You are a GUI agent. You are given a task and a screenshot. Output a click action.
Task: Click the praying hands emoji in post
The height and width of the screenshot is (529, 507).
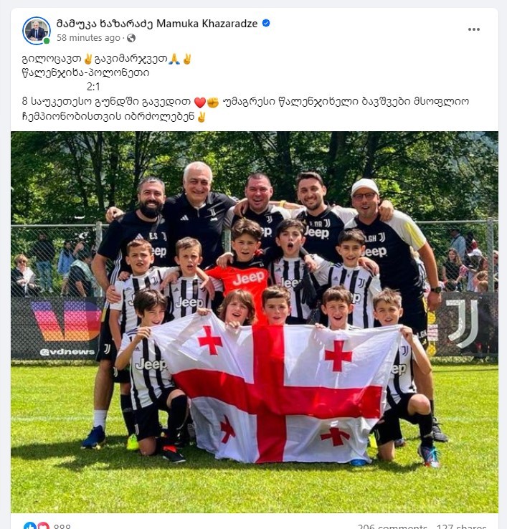tap(174, 59)
